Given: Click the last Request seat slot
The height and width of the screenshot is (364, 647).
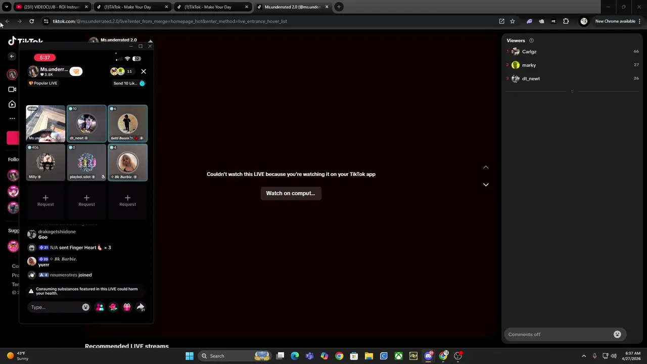Looking at the screenshot, I should pos(127,200).
